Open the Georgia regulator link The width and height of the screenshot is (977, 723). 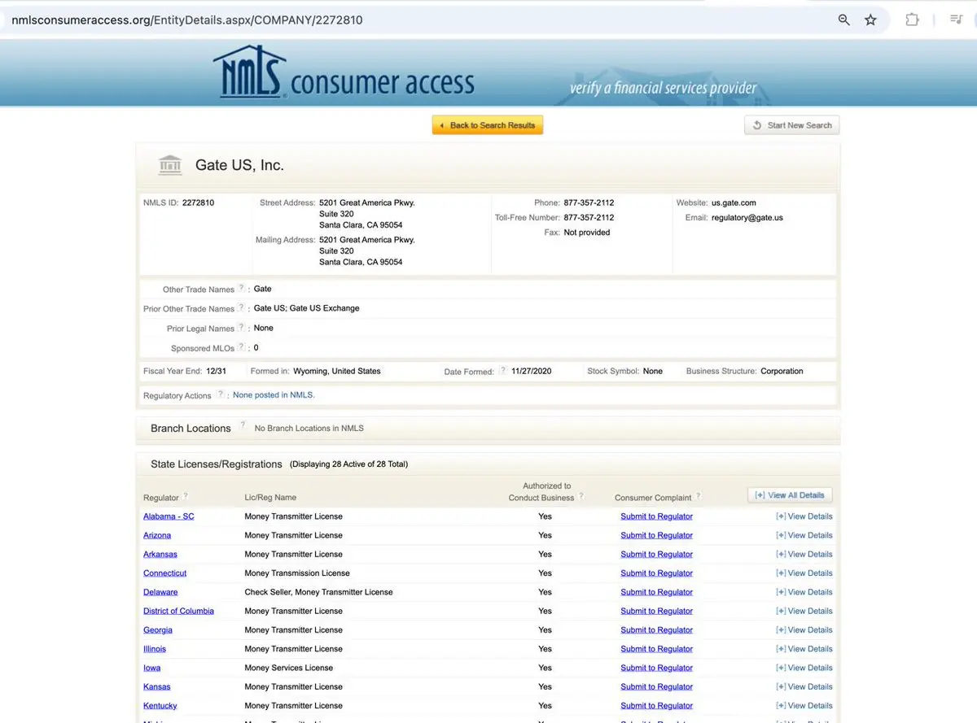tap(158, 630)
